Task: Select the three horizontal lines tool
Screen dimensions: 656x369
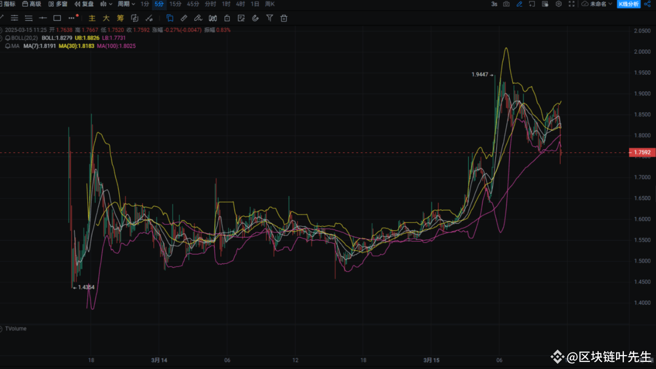Action: 29,18
